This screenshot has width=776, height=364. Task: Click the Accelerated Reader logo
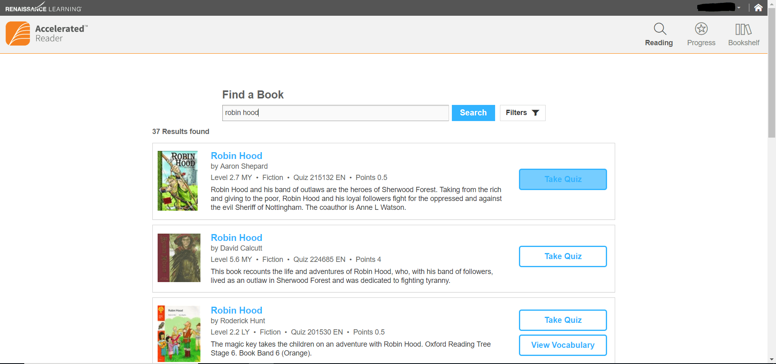(46, 33)
